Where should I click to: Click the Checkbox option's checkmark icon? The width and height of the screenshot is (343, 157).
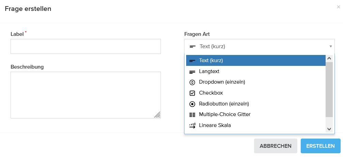tap(192, 93)
